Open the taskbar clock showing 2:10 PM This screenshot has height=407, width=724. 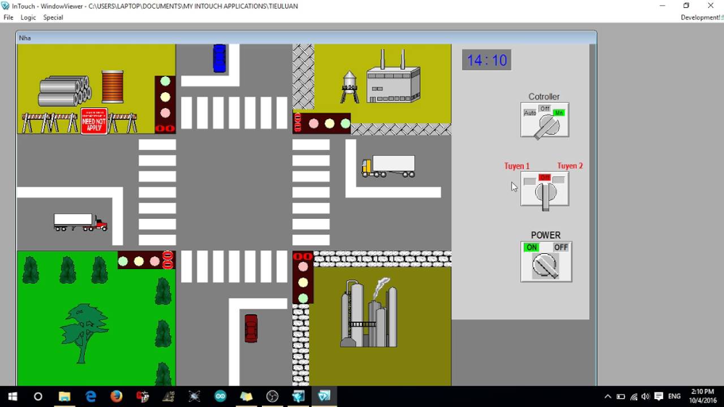[701, 396]
